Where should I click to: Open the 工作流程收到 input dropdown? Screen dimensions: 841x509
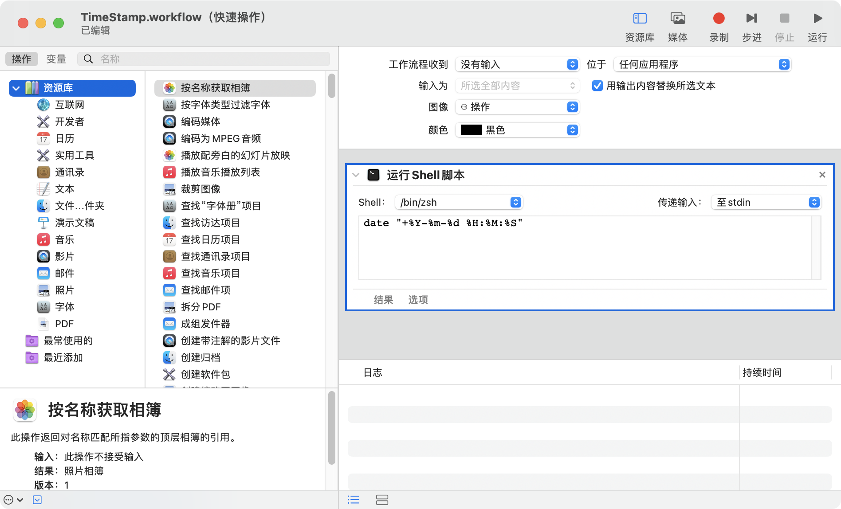point(517,64)
